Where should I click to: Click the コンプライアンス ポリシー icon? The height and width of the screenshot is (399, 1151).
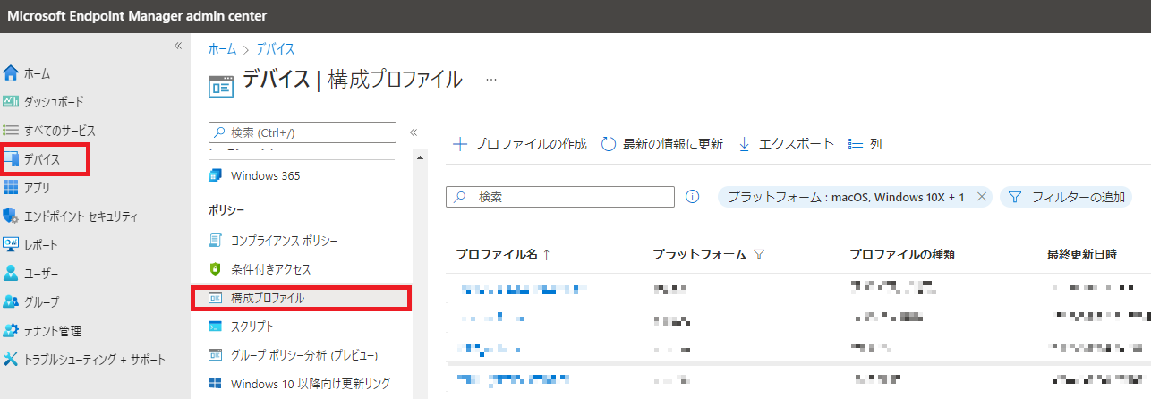(215, 241)
